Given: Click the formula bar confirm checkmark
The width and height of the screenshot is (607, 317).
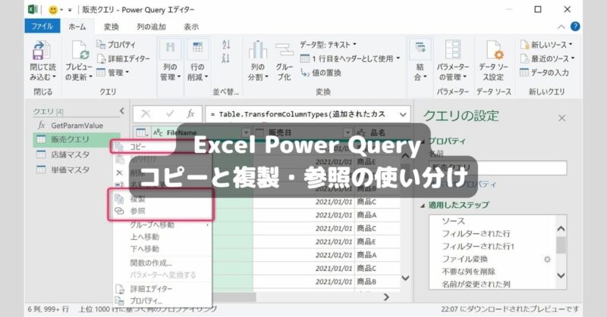Looking at the screenshot, I should 170,113.
